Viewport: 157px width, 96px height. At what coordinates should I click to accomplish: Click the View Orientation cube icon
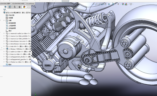click(x=109, y=4)
